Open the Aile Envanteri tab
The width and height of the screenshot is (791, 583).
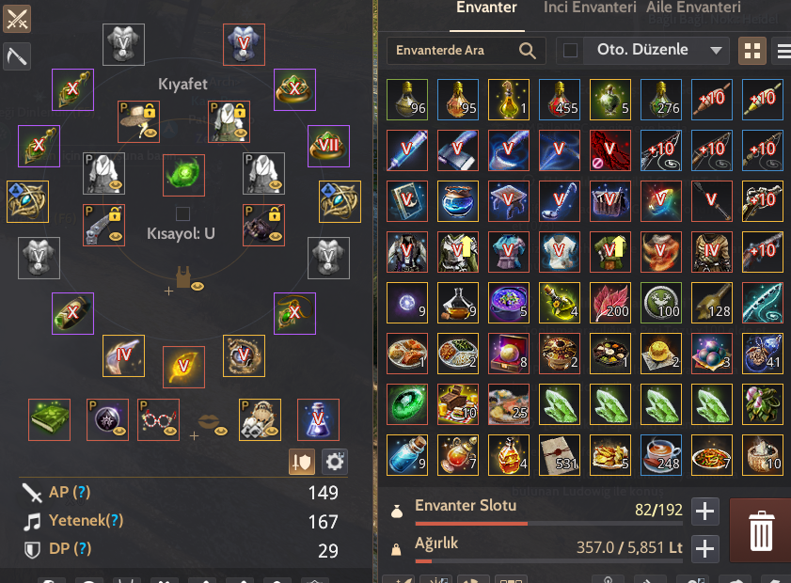[693, 8]
